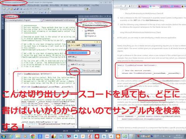The width and height of the screenshot is (186, 139).
Task: Open the デバッグ (Debug) menu
Action: pyautogui.click(x=54, y=5)
